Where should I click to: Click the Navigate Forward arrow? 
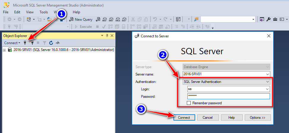pos(19,19)
